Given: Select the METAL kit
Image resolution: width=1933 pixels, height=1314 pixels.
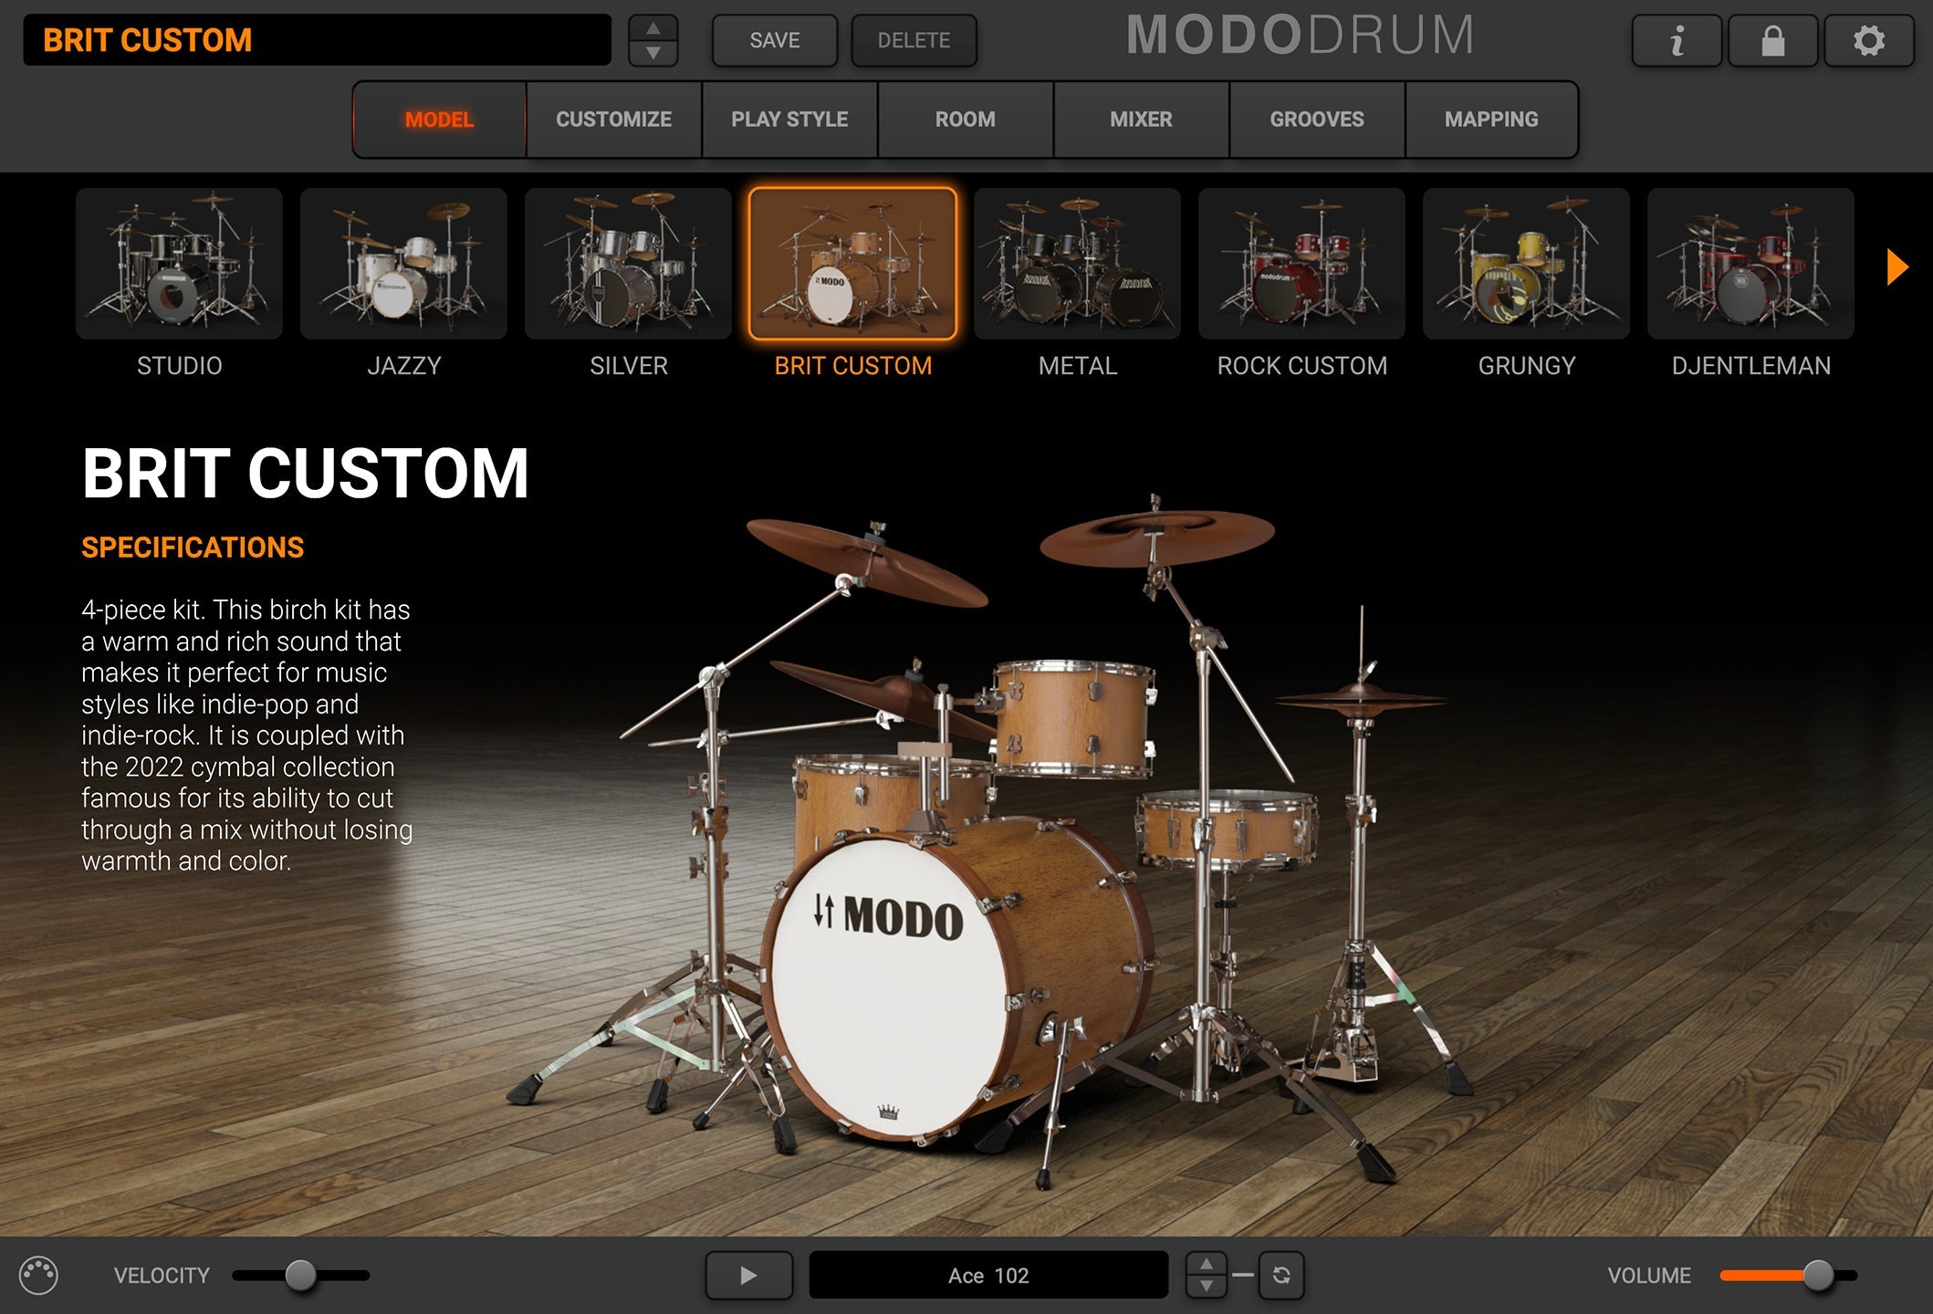Looking at the screenshot, I should click(x=1077, y=265).
